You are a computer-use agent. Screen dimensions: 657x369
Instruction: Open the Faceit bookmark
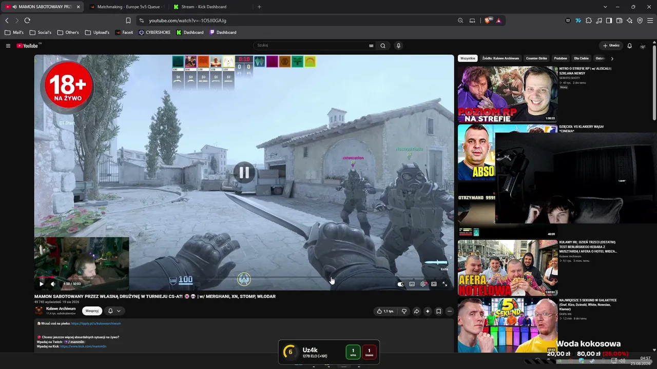click(x=124, y=32)
